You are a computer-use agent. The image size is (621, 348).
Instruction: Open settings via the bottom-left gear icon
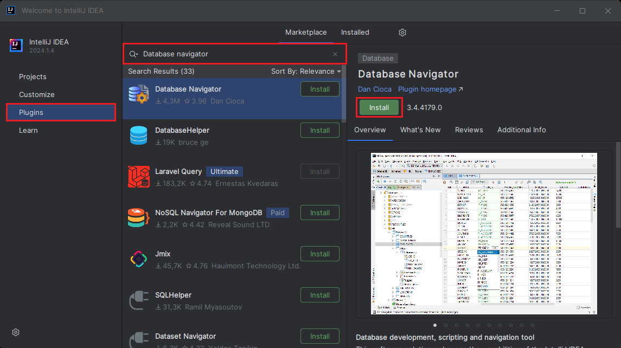click(15, 332)
